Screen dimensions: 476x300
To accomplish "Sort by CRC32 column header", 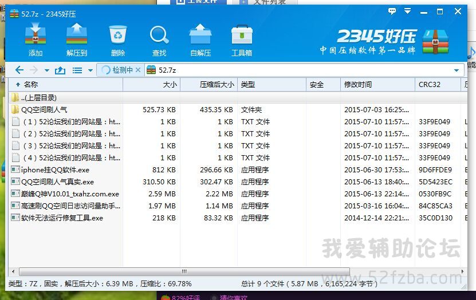I will (x=438, y=85).
